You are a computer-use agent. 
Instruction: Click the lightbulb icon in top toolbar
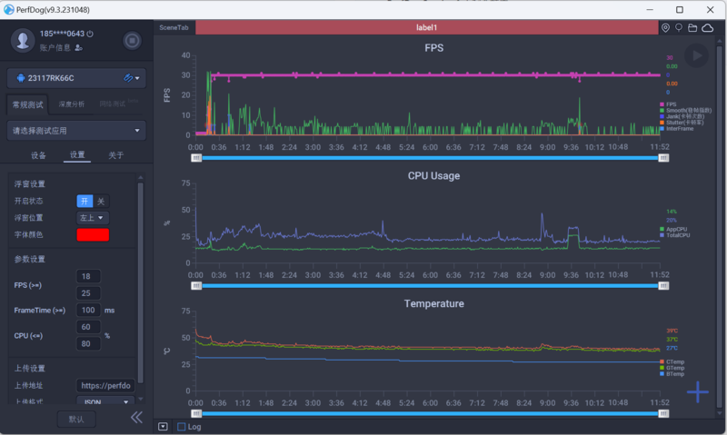point(679,28)
